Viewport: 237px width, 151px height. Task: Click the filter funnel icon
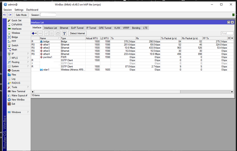point(64,33)
